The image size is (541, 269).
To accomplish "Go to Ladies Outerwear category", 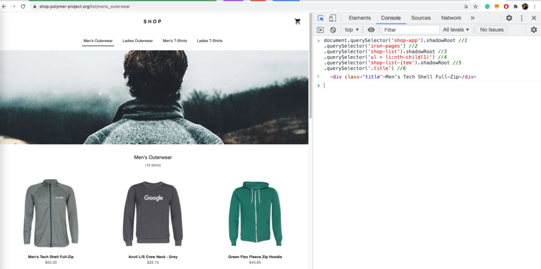I will [x=137, y=41].
